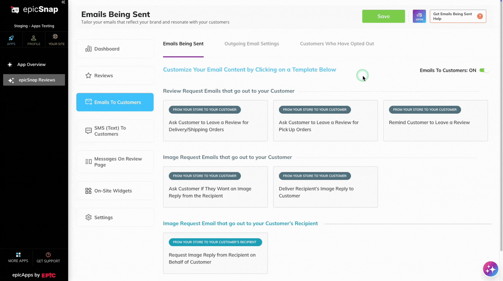The width and height of the screenshot is (503, 281).
Task: Select epicSnap Reviews in sidebar
Action: 34,80
